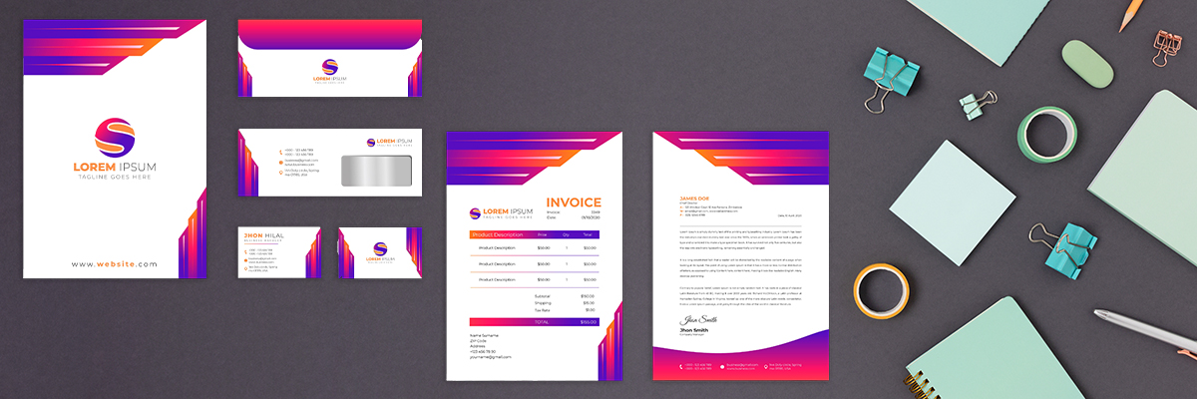Open the www.website.com link on cover
The height and width of the screenshot is (399, 1197).
pyautogui.click(x=114, y=264)
